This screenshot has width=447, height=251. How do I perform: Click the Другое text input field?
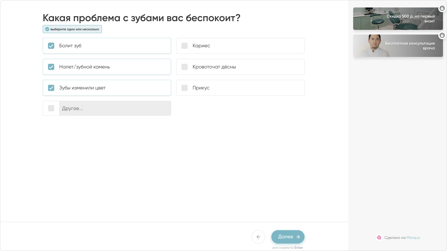coord(115,108)
